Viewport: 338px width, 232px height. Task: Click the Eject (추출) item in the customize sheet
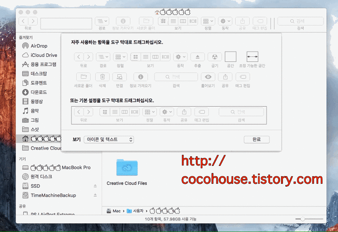[x=197, y=57]
